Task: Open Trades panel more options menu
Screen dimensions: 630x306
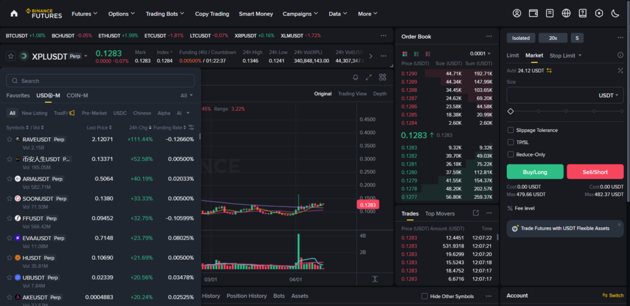Action: point(488,213)
